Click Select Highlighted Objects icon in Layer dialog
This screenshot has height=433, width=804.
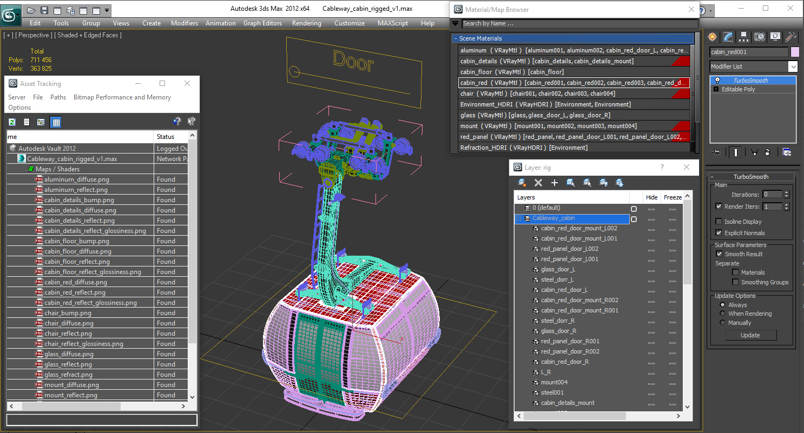pyautogui.click(x=570, y=183)
